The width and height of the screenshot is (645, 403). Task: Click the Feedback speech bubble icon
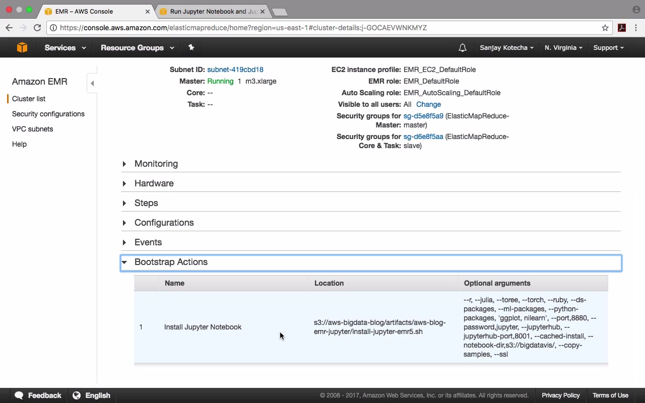tap(19, 395)
